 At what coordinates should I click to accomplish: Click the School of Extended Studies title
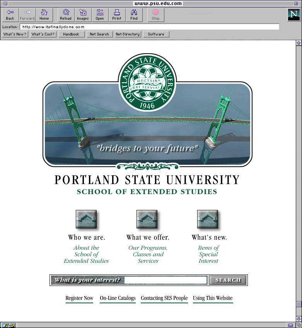tap(147, 192)
